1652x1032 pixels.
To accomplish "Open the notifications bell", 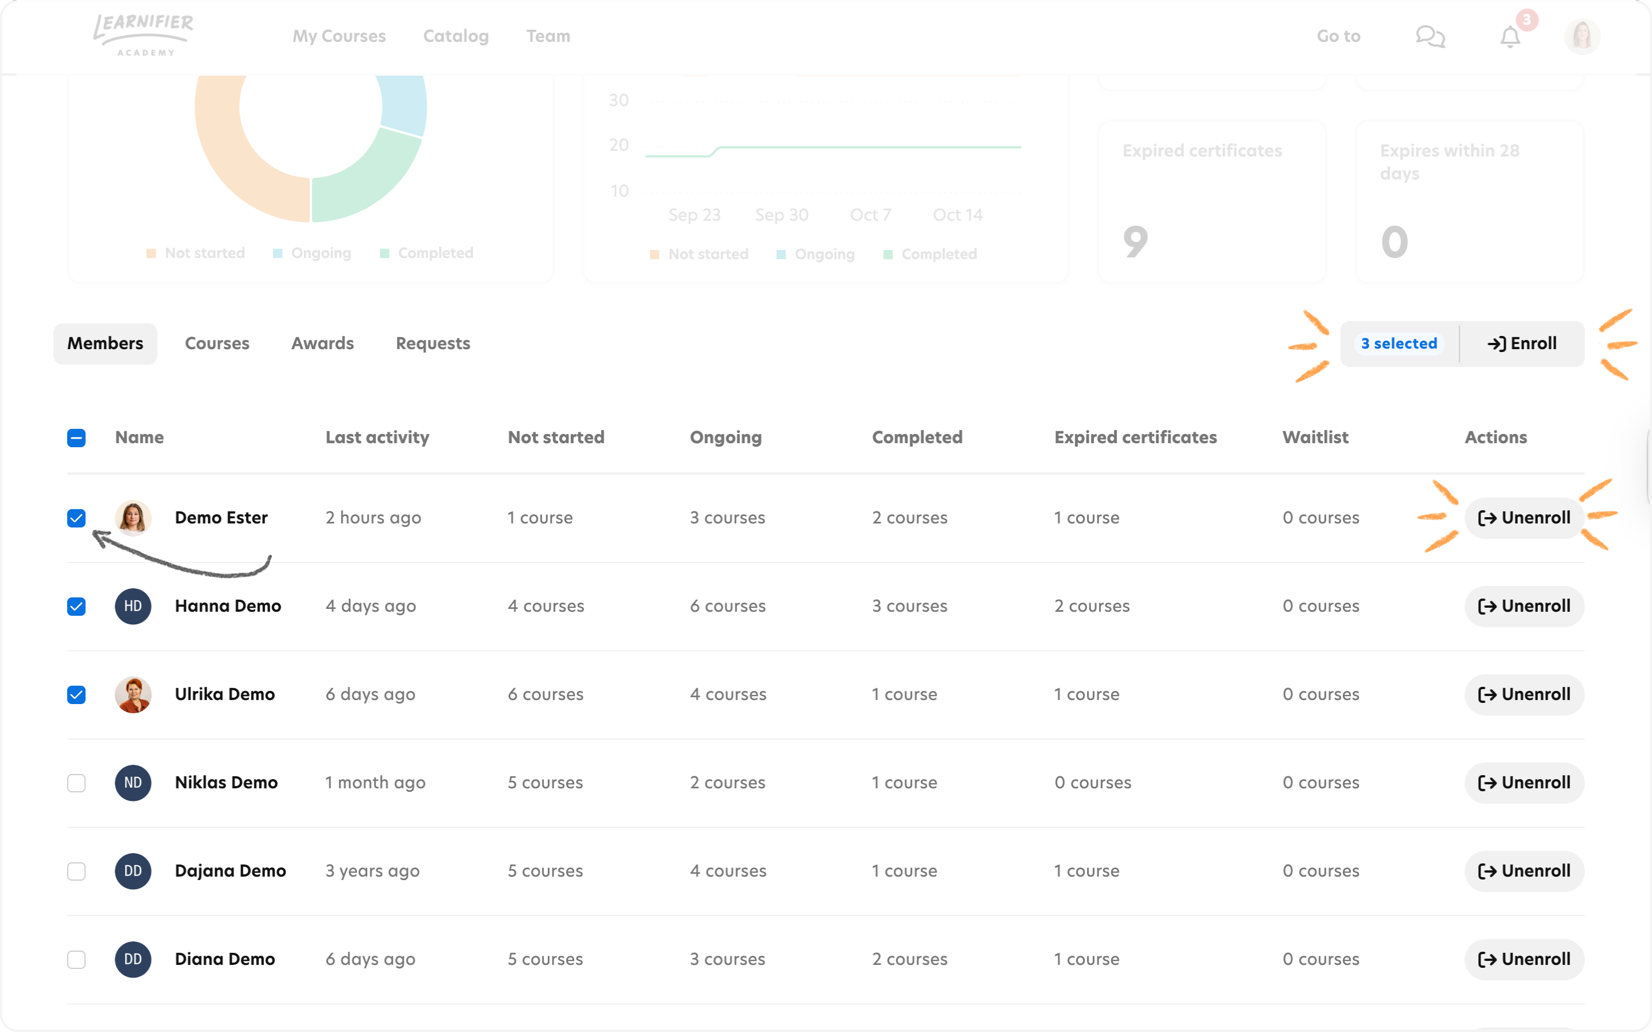I will (x=1510, y=36).
